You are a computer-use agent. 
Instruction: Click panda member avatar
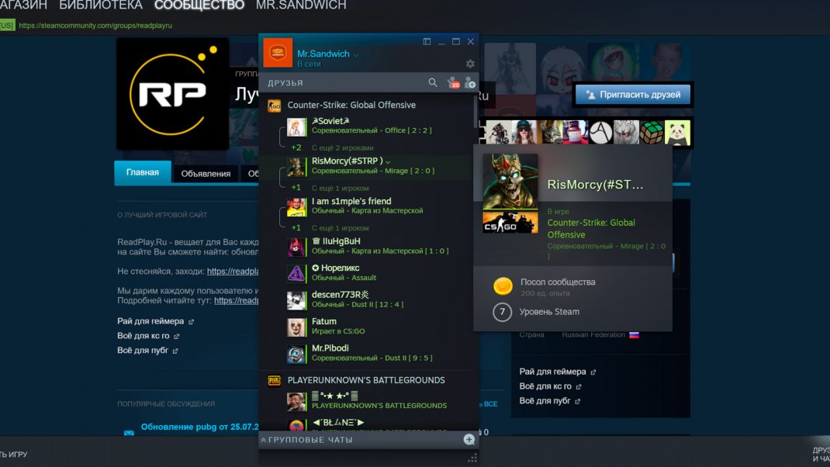[x=677, y=133]
